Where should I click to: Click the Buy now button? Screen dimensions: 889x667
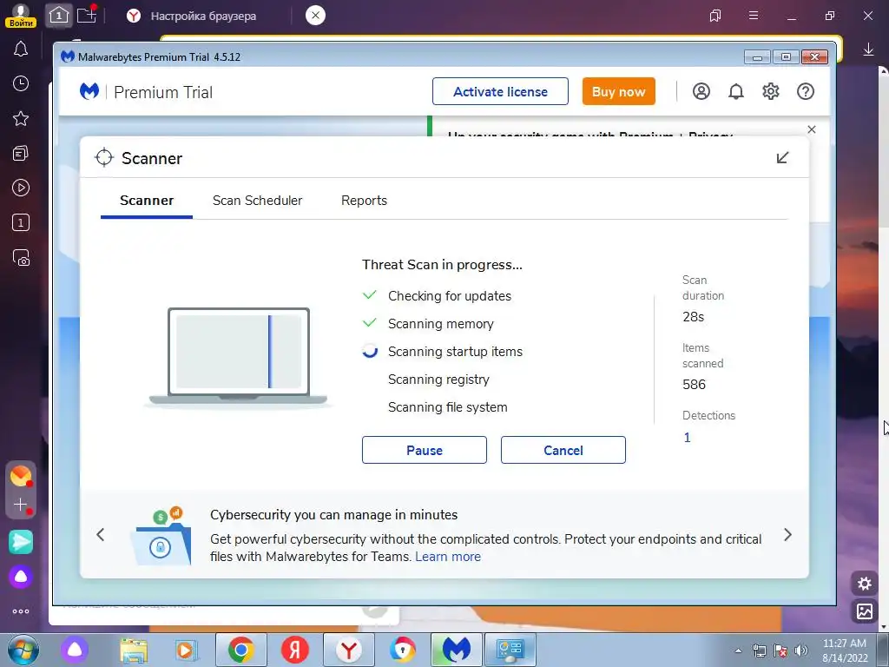[618, 91]
